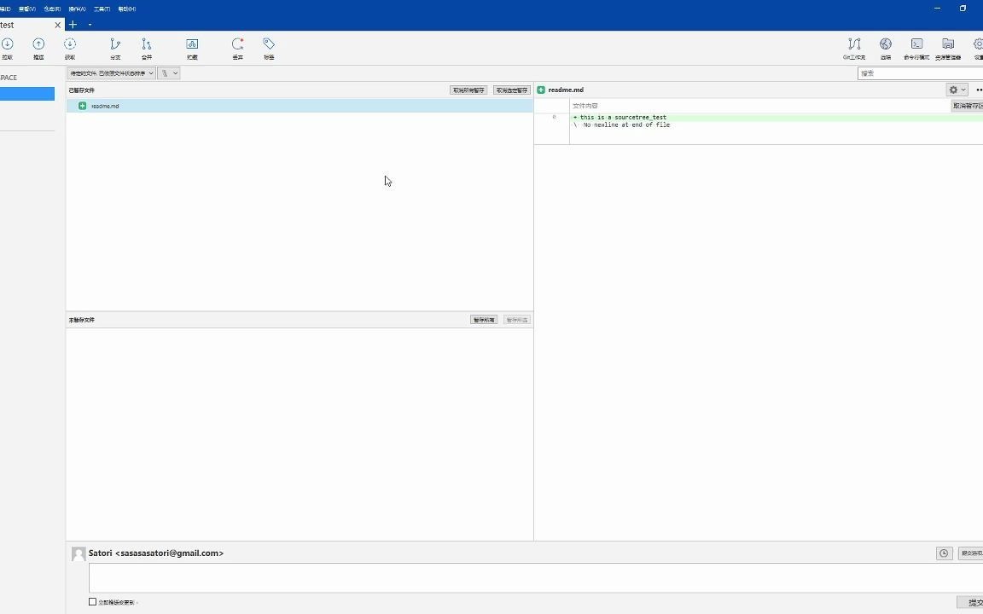Click the Stash toolbar icon

click(192, 48)
